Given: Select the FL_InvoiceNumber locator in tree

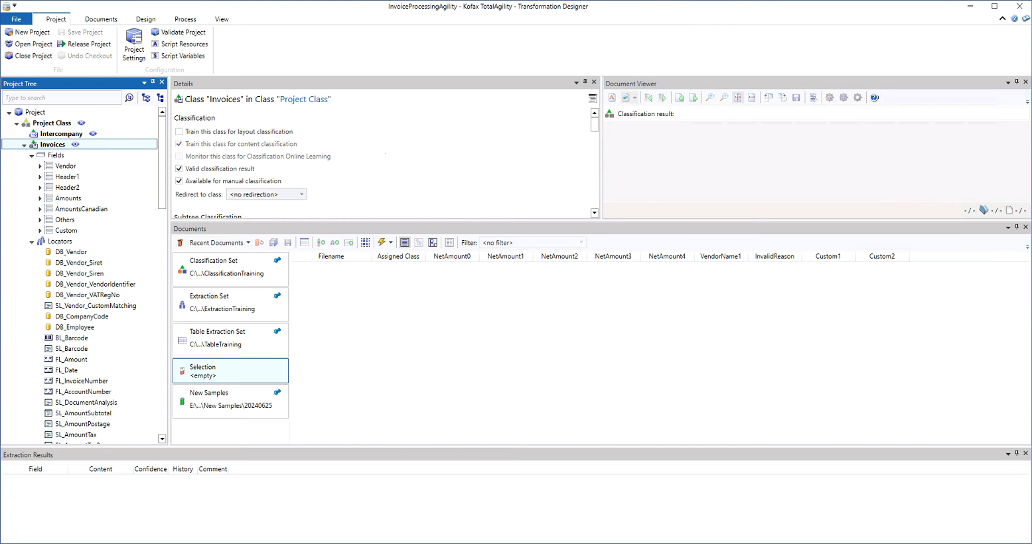Looking at the screenshot, I should 81,381.
